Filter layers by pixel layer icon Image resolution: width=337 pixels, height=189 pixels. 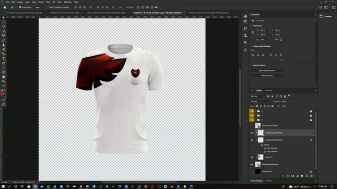[268, 97]
